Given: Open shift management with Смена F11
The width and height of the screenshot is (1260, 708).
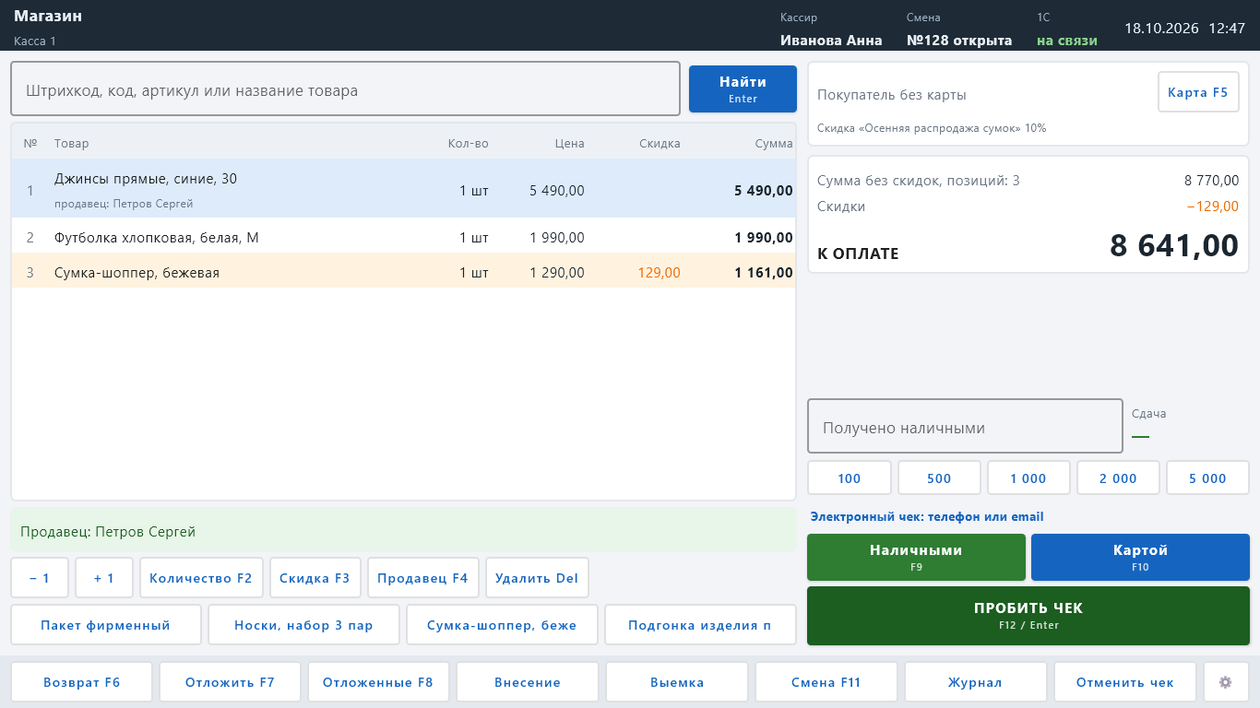Looking at the screenshot, I should coord(826,682).
